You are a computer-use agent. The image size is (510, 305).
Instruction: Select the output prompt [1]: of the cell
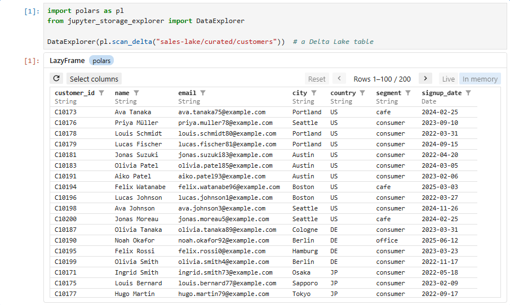coord(32,61)
